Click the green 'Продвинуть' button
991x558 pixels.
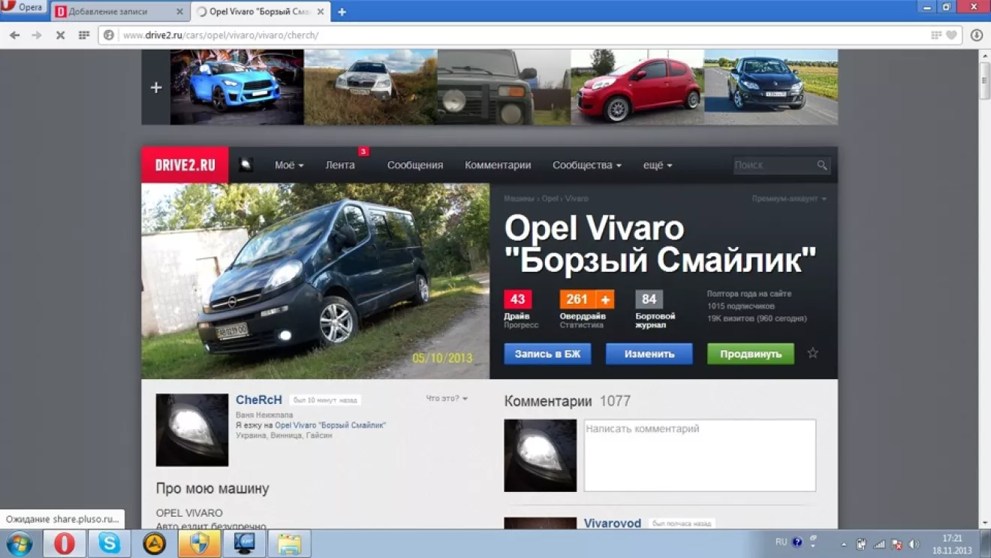point(751,354)
